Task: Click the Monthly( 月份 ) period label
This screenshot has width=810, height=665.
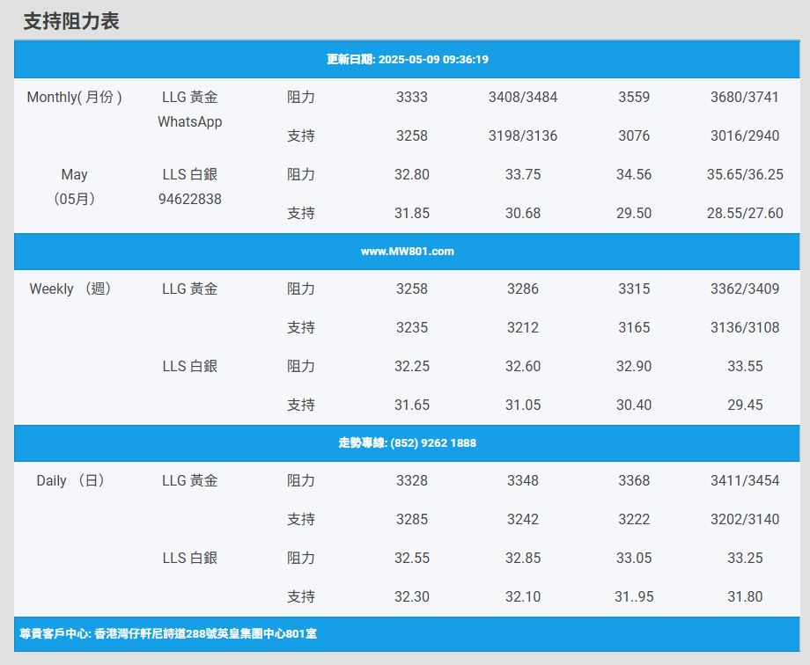Action: [x=74, y=97]
